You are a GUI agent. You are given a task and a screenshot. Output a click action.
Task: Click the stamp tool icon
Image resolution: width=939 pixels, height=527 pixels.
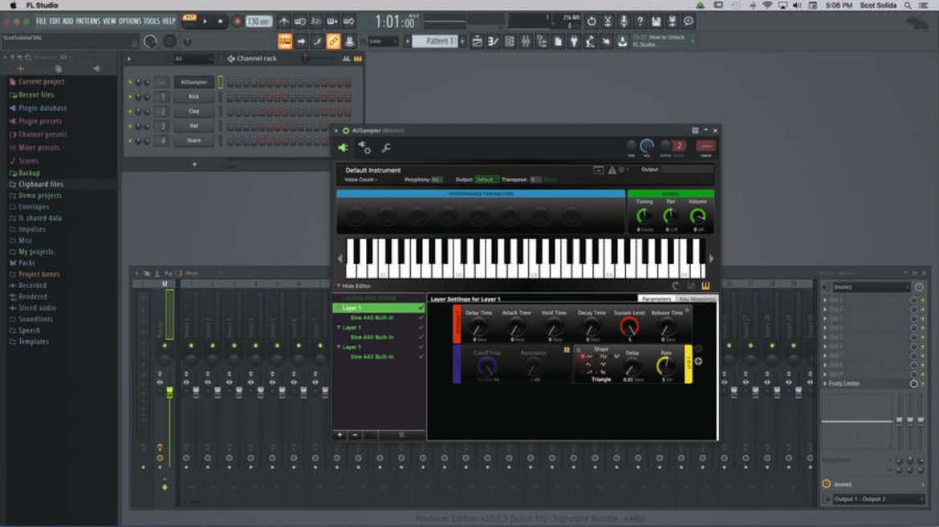350,42
